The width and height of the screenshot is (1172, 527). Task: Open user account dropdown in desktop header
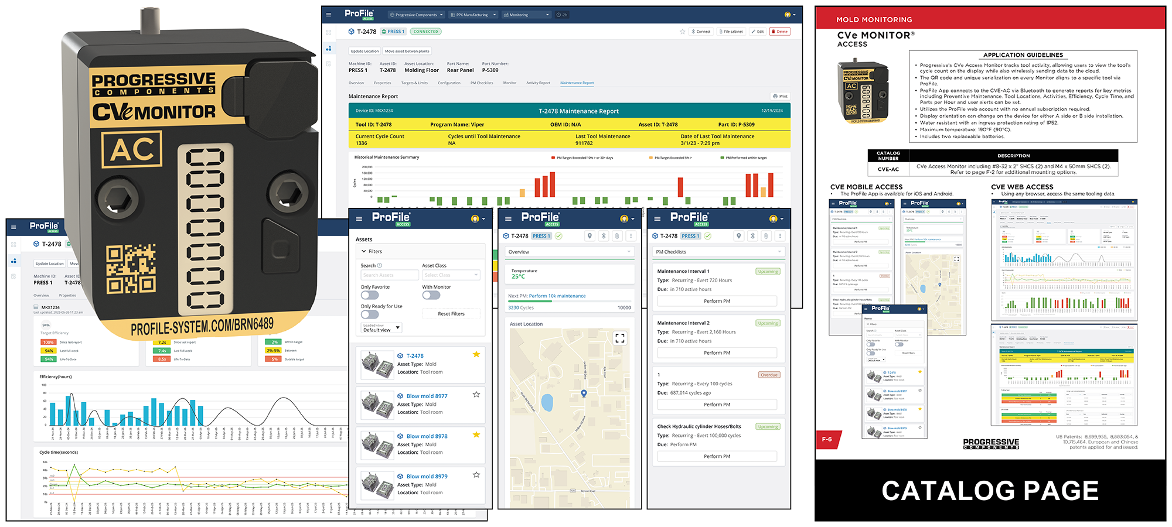(790, 15)
